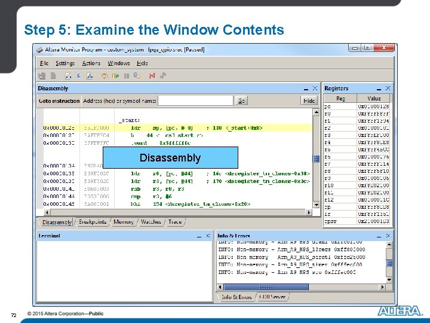Screen dimensions: 430x323
Task: Click the Go button
Action: click(x=241, y=101)
